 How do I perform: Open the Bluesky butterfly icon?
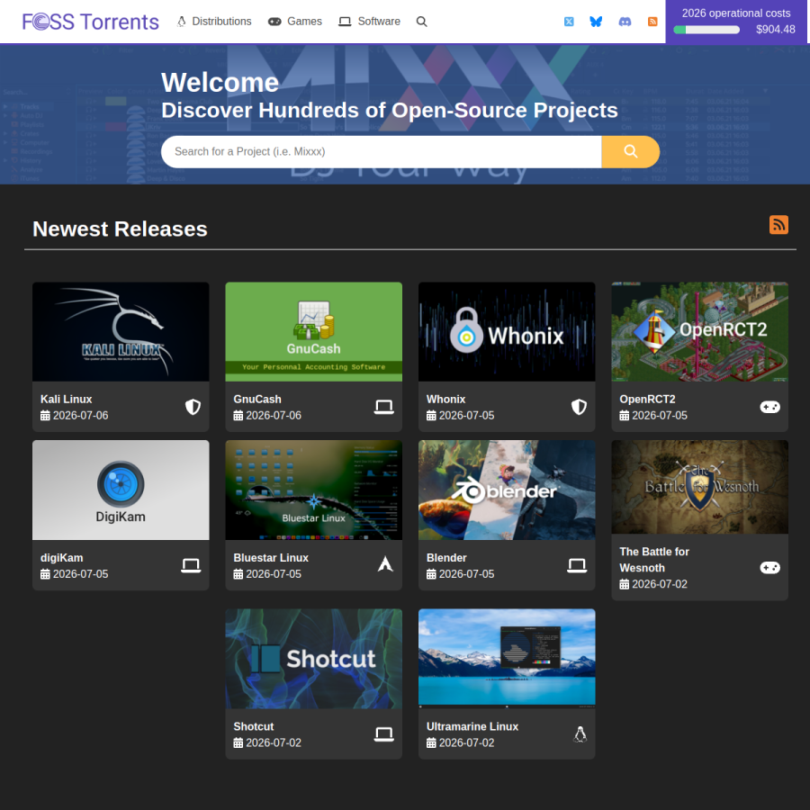[x=596, y=22]
